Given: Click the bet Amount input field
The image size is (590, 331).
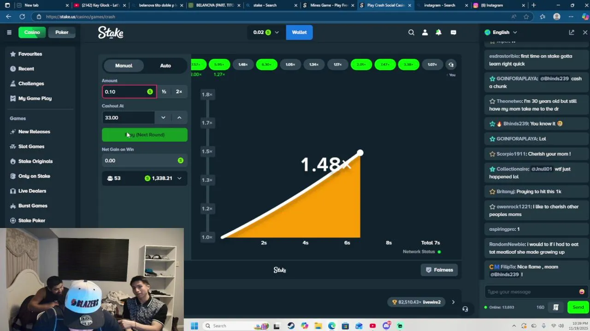Looking at the screenshot, I should 129,91.
